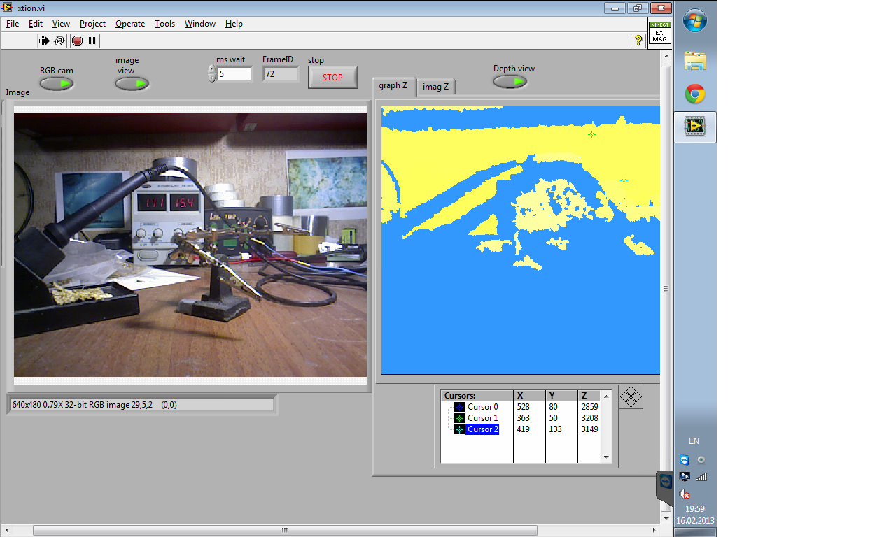Click the ms wait increment/decrement stepper

212,73
